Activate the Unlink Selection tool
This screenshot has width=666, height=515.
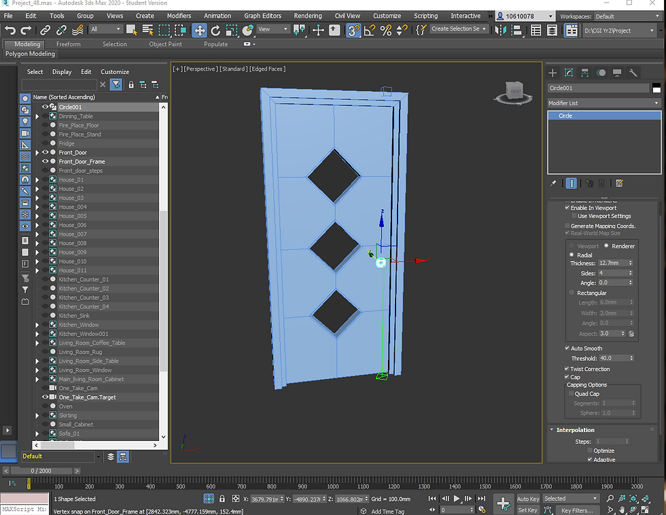tap(61, 30)
